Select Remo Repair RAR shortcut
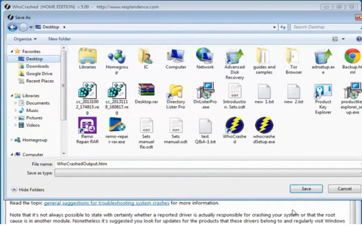 click(87, 131)
